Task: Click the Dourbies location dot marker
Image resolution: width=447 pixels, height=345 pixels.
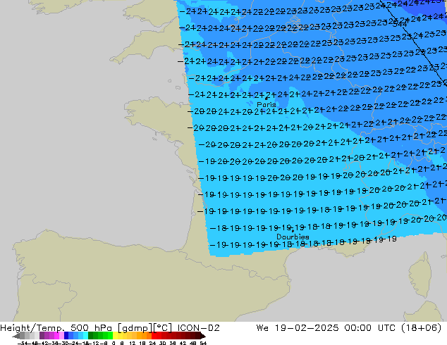Action: pos(293,231)
